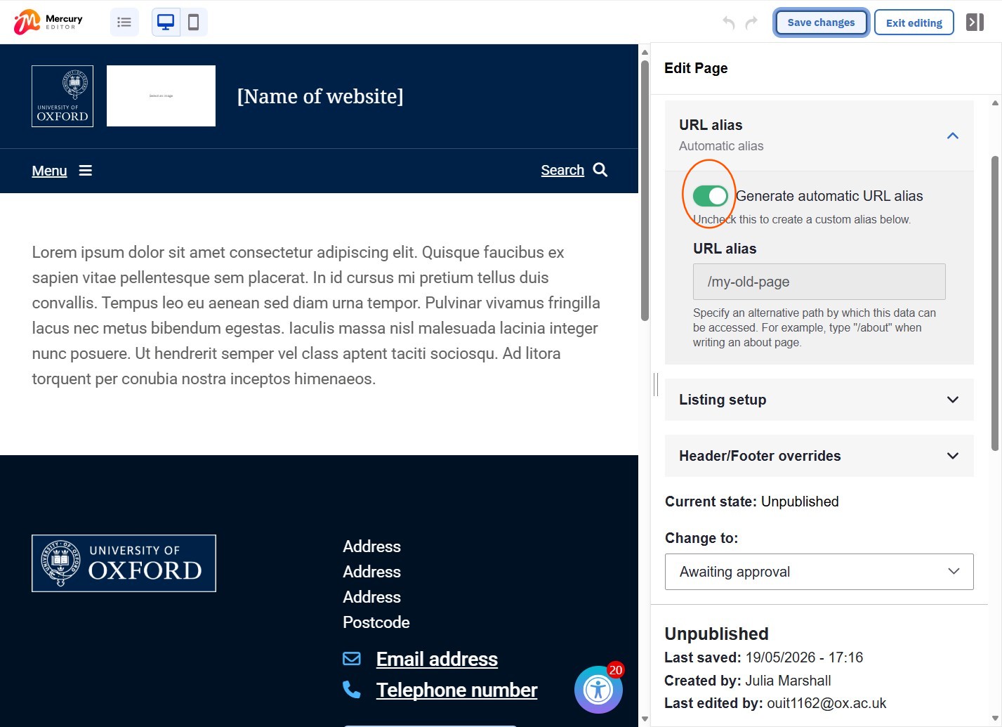The width and height of the screenshot is (1002, 727).
Task: Click the Search link
Action: coord(562,170)
